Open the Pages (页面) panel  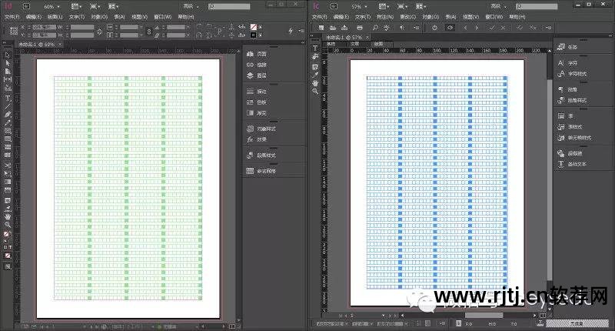click(261, 54)
